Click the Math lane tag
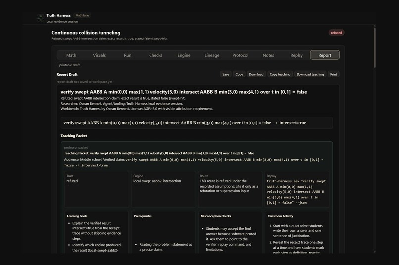Viewport: 399px width, 265px height. (82, 15)
